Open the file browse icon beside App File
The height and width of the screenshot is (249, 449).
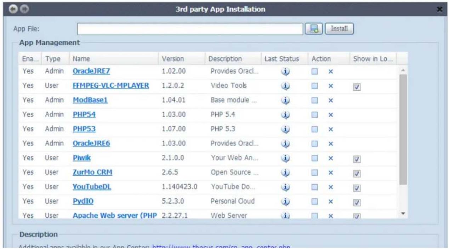(313, 29)
